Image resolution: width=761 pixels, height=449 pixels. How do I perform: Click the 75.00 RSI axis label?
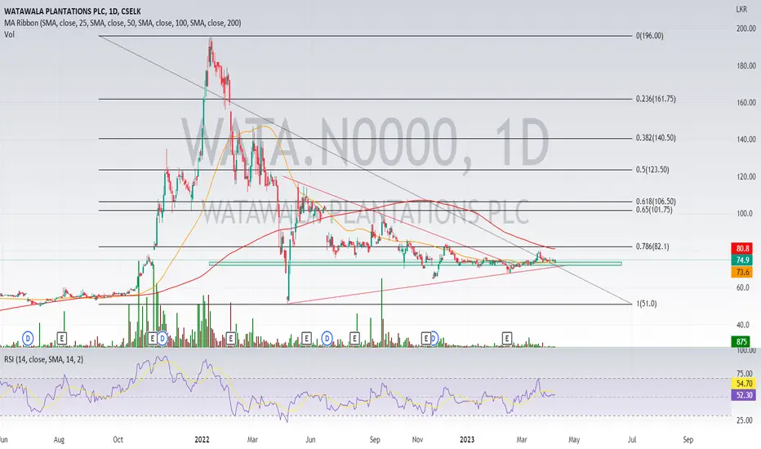tap(745, 373)
